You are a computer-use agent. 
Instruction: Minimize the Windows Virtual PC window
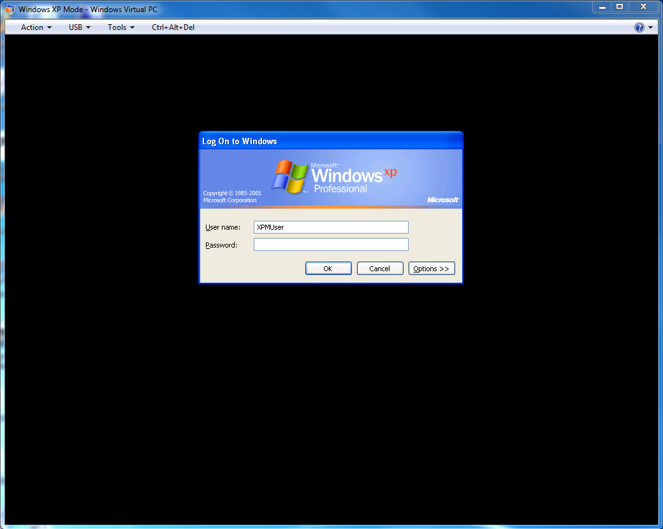point(602,6)
